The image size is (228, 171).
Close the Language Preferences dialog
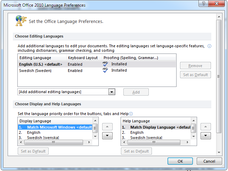217,3
